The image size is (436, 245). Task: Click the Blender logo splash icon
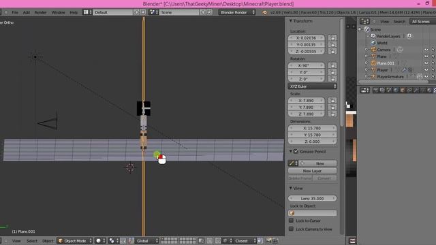(264, 12)
